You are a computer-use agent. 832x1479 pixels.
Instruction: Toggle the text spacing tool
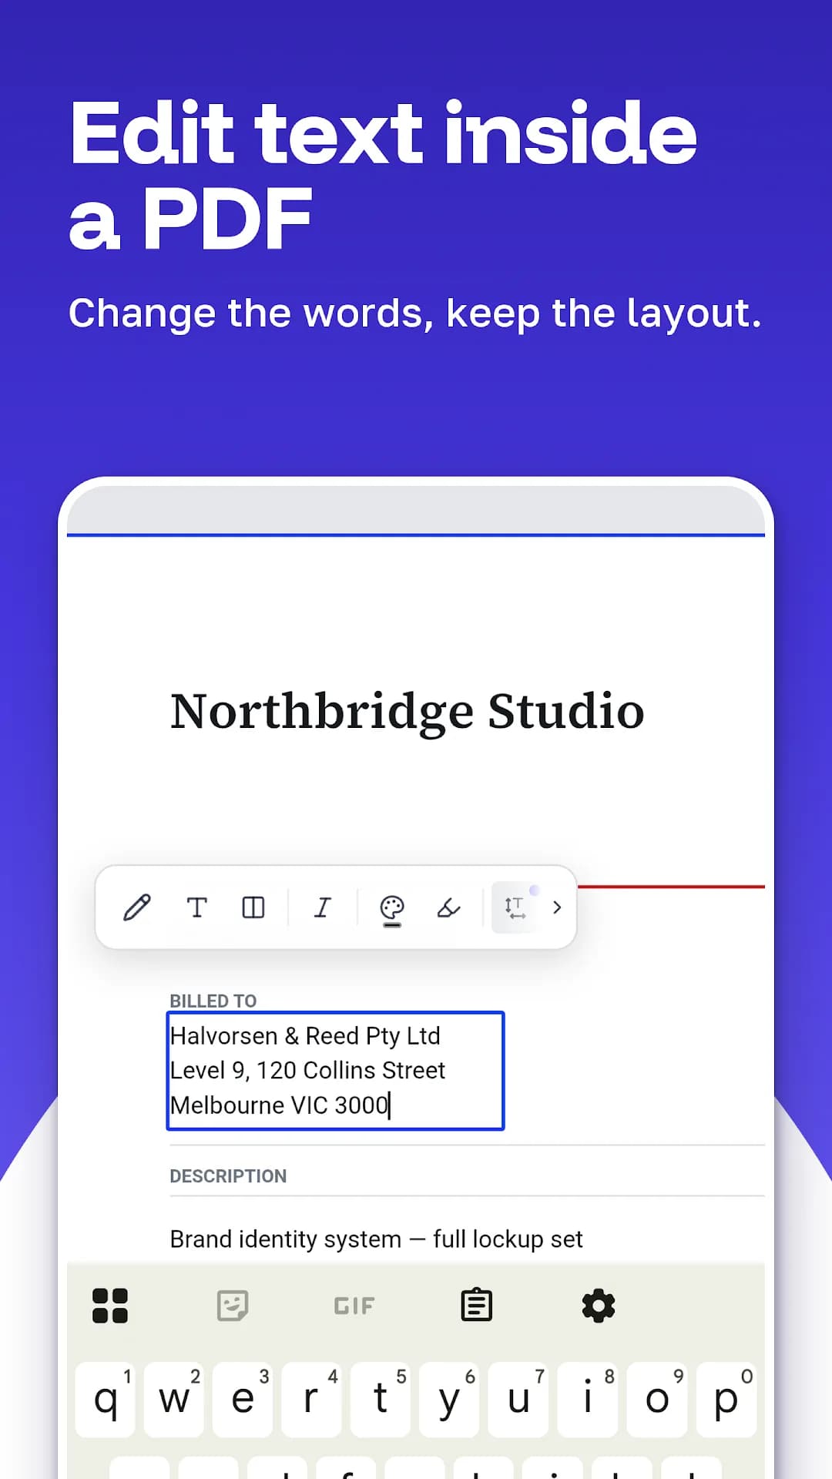point(515,907)
